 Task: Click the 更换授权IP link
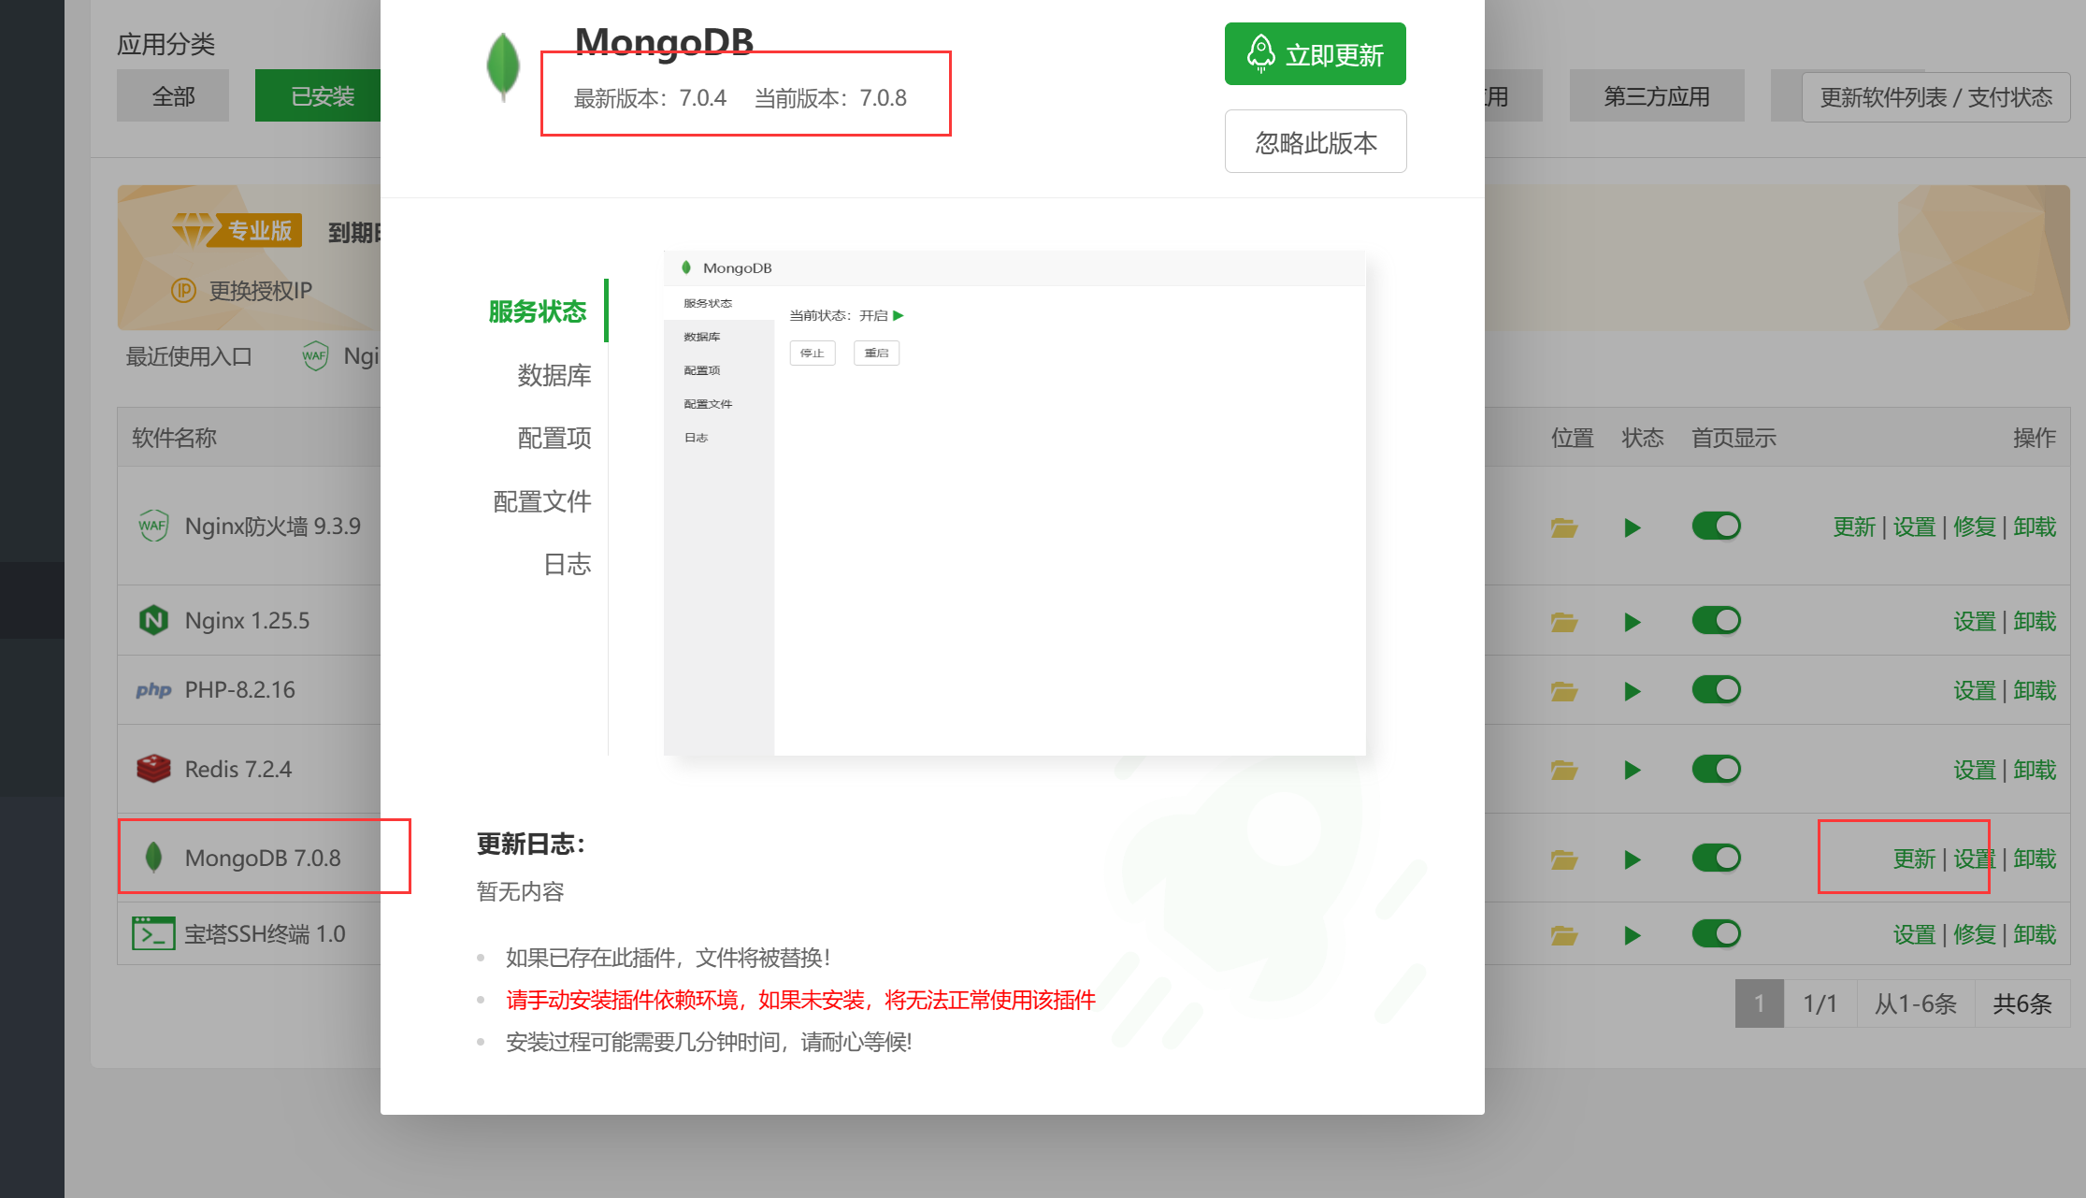coord(260,291)
